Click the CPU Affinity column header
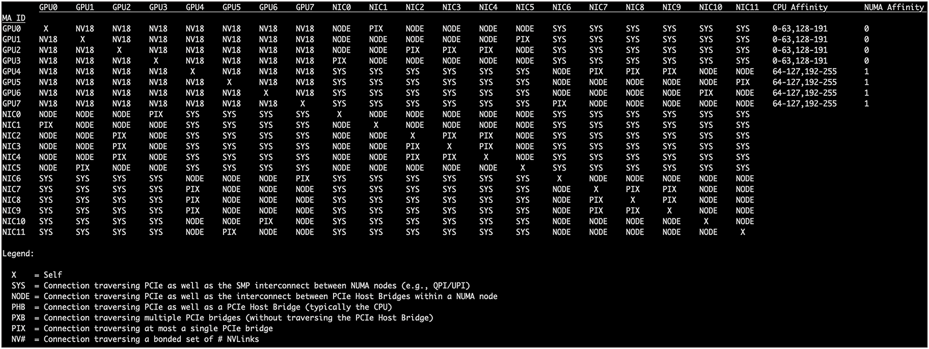The height and width of the screenshot is (349, 929). tap(800, 7)
